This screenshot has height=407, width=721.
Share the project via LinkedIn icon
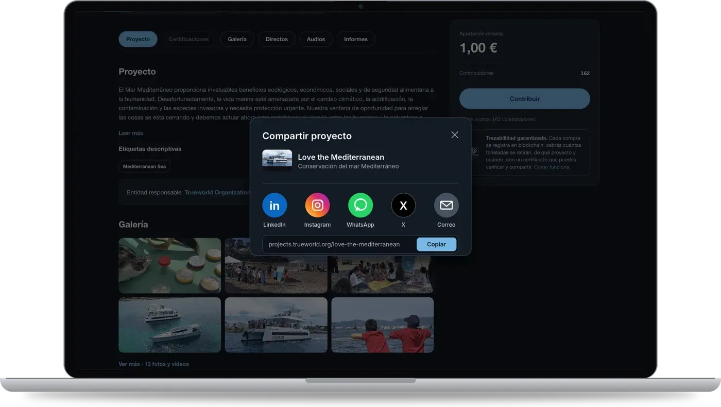274,206
